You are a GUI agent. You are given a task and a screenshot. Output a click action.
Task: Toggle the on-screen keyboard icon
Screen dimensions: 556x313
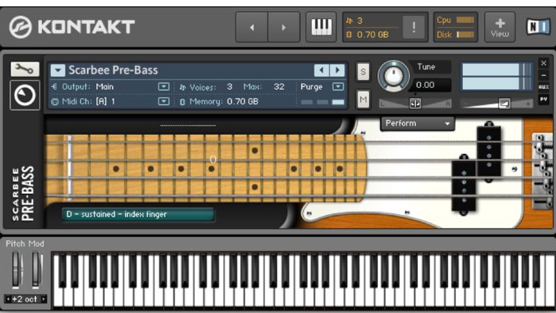click(x=321, y=28)
